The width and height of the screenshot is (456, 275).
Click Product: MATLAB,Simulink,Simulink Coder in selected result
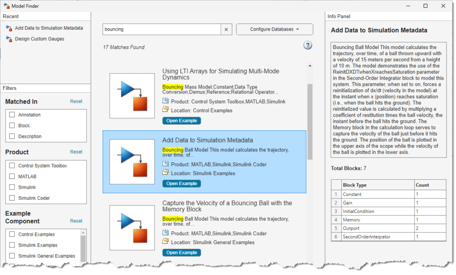point(219,165)
